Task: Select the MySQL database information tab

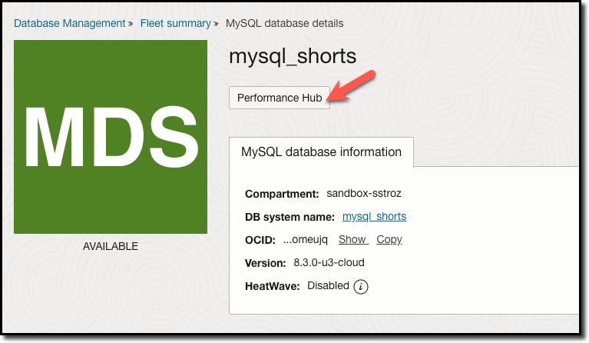Action: point(321,152)
